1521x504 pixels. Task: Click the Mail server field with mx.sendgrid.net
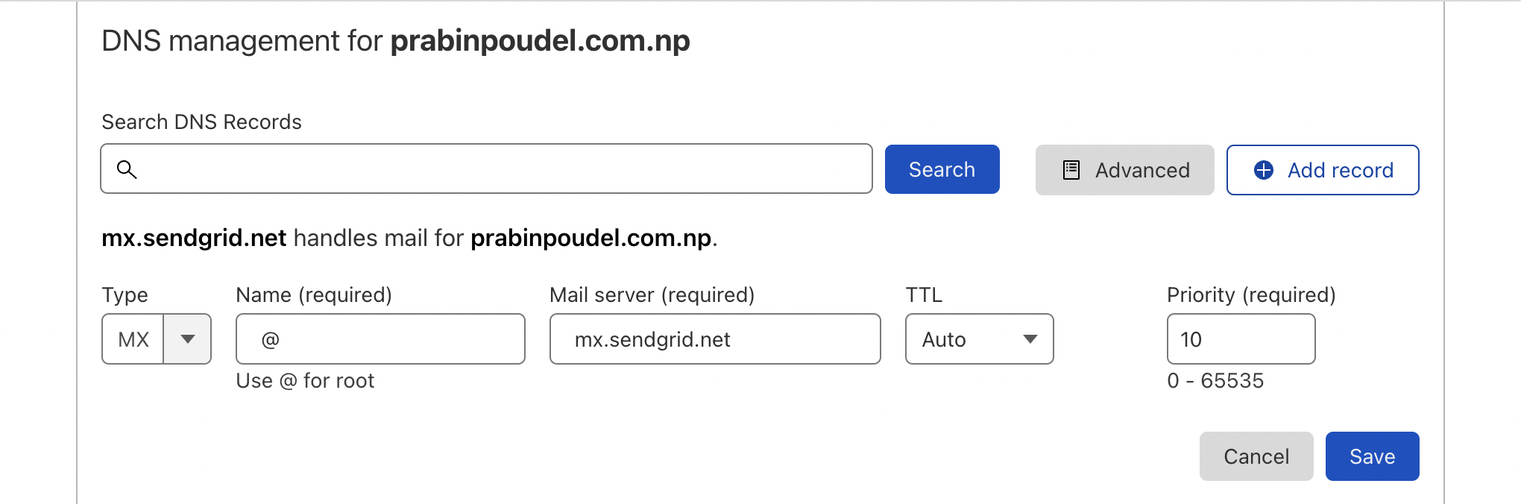point(714,339)
